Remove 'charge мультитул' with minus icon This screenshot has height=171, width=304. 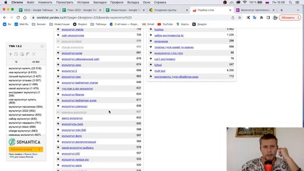tap(58, 47)
